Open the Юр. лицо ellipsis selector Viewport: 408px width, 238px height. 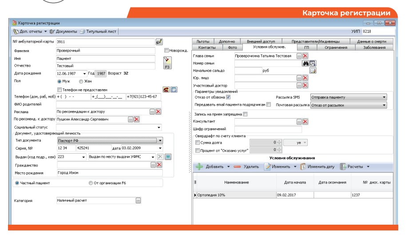(x=299, y=78)
